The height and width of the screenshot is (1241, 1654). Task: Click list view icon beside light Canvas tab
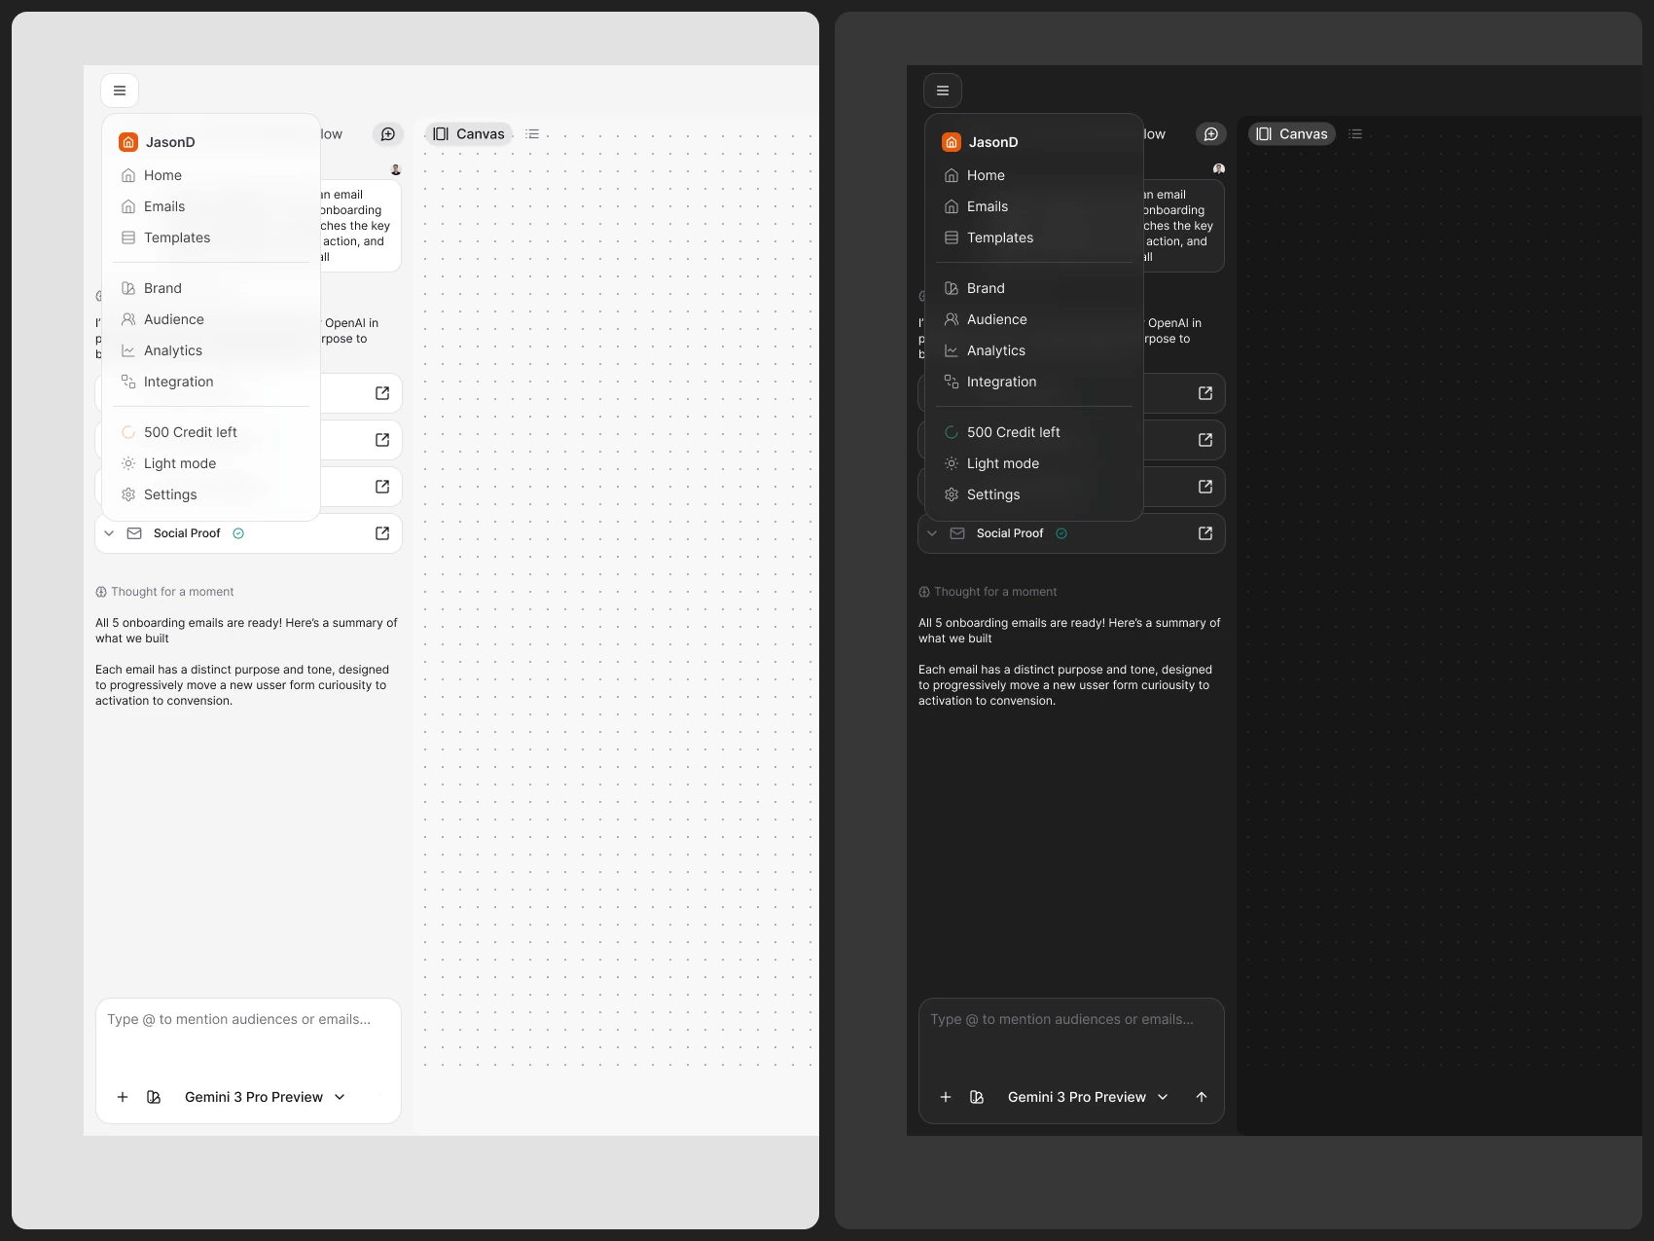click(x=532, y=134)
